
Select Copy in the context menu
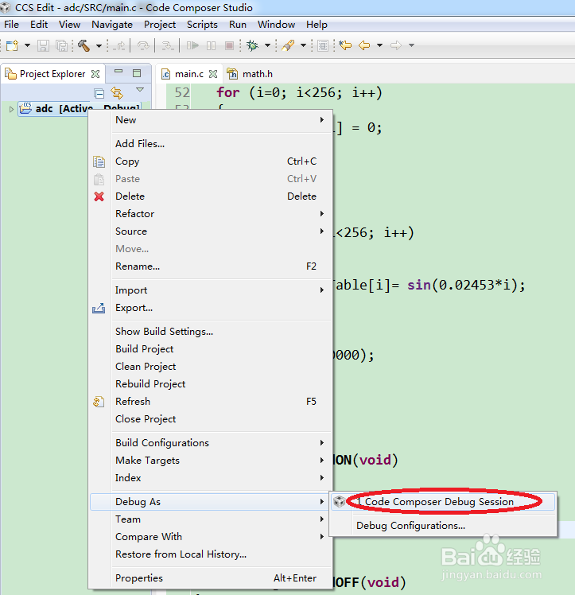(211, 161)
